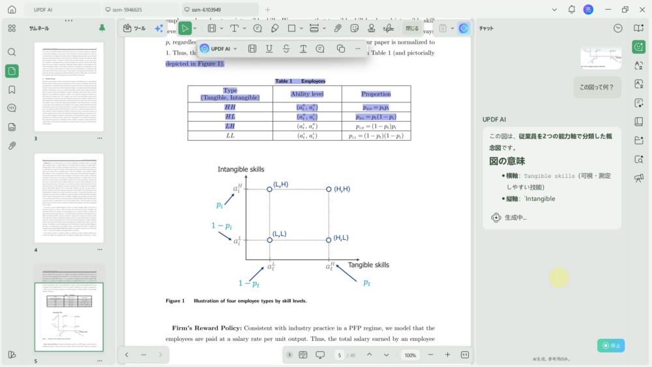652x367 pixels.
Task: Go to the next page with down chevron
Action: tap(386, 355)
